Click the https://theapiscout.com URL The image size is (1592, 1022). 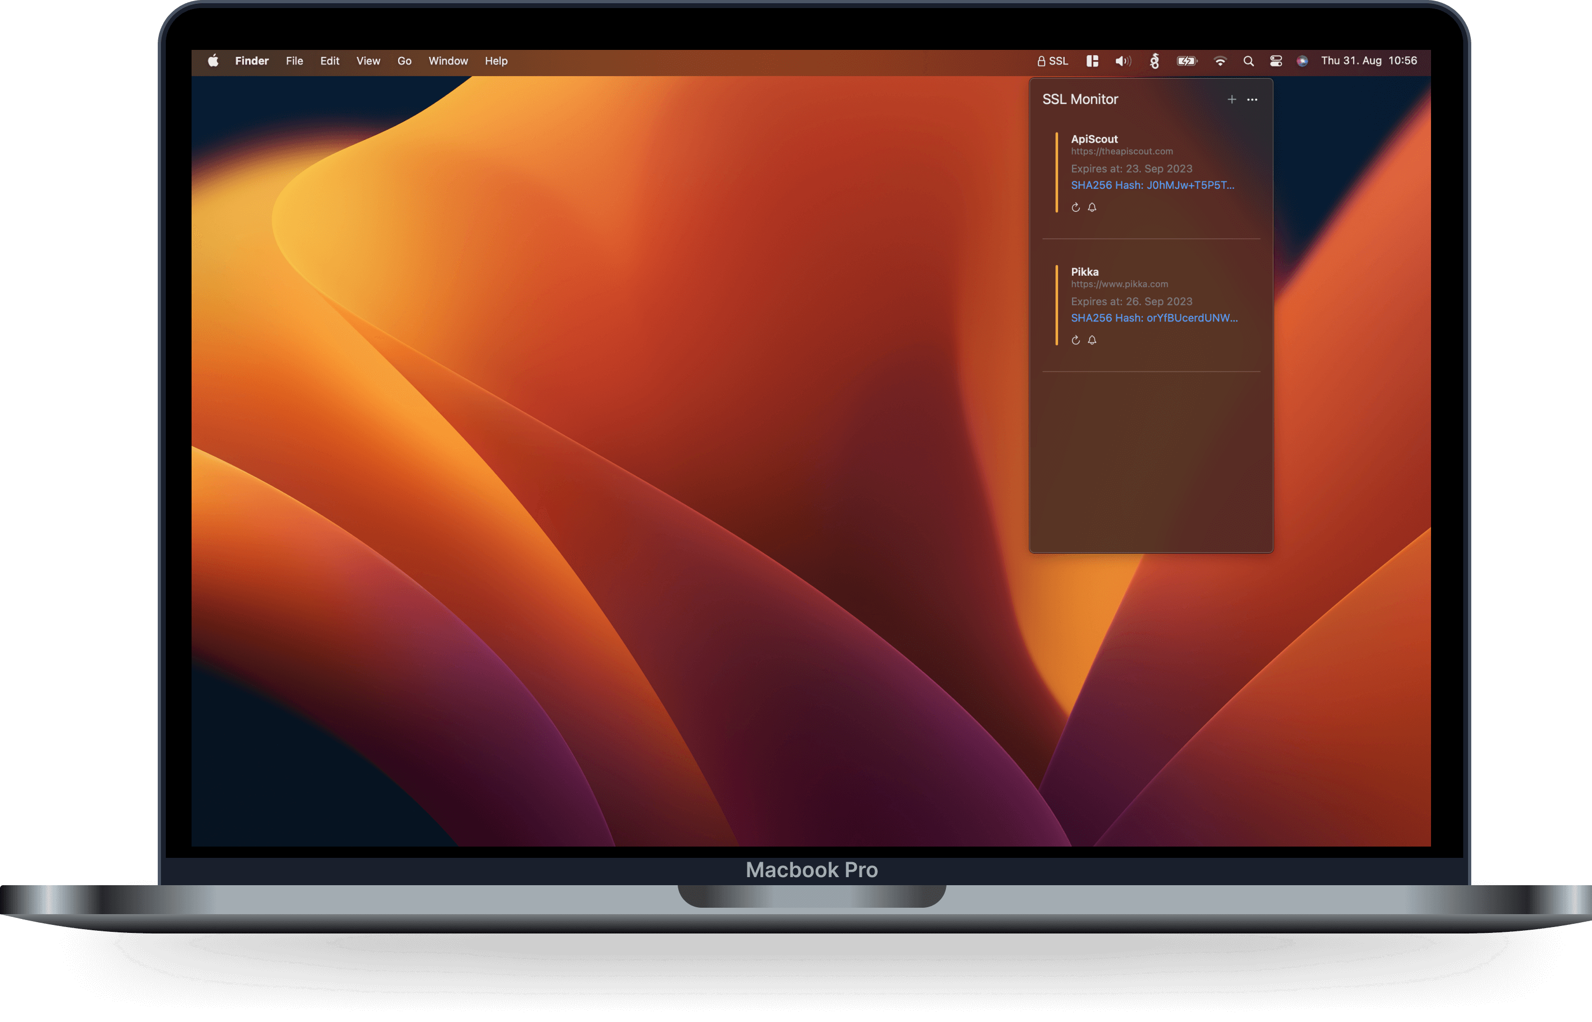[x=1121, y=151]
